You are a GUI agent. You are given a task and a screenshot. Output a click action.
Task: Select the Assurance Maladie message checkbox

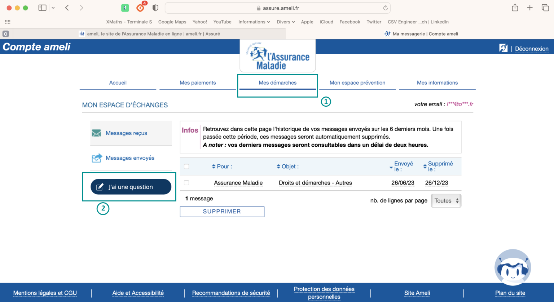click(186, 183)
